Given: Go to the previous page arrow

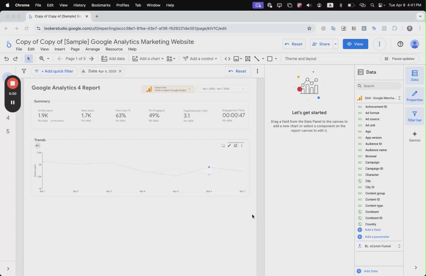Looking at the screenshot, I should (x=60, y=59).
